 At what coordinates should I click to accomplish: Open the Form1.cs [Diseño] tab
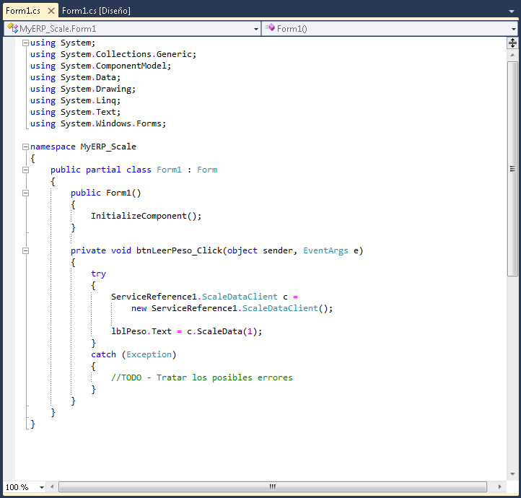[x=96, y=11]
